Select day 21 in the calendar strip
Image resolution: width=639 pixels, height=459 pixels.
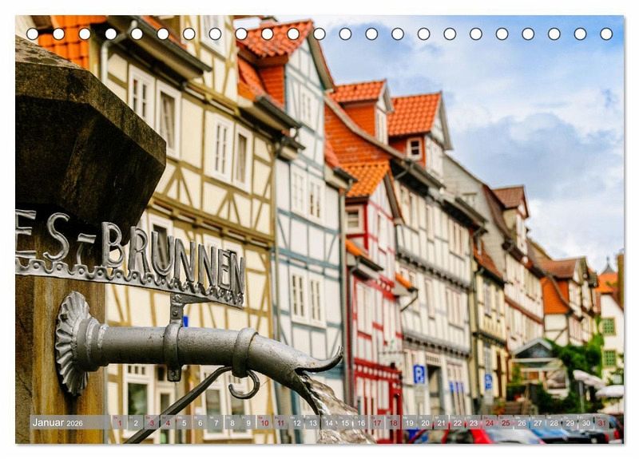pos(441,423)
